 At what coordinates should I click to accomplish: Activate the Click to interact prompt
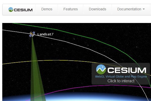click(121, 81)
